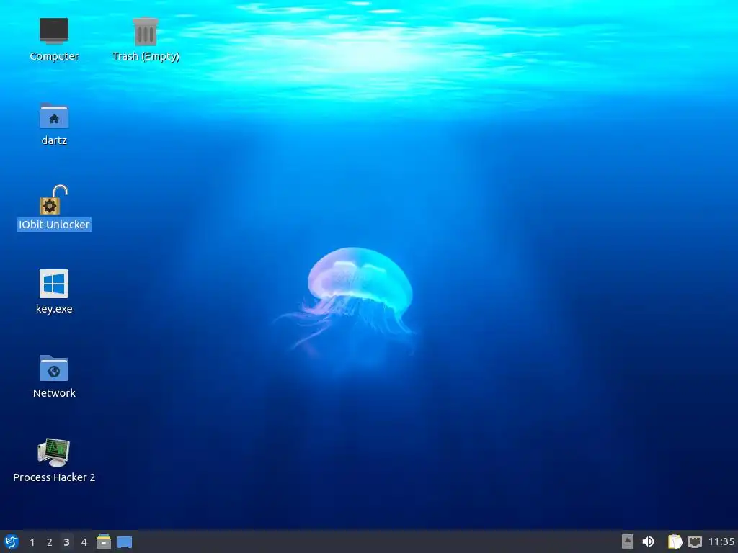This screenshot has width=738, height=553.
Task: Select the Computer desktop icon
Action: (53, 31)
